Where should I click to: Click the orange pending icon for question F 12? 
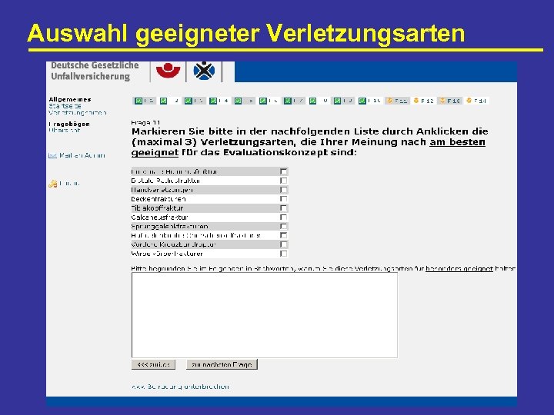[415, 101]
